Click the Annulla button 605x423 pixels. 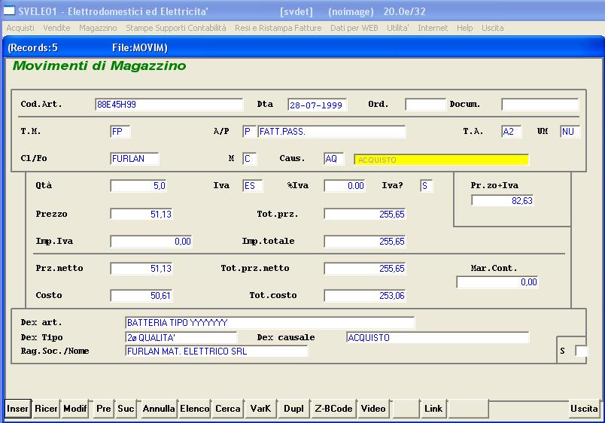159,409
